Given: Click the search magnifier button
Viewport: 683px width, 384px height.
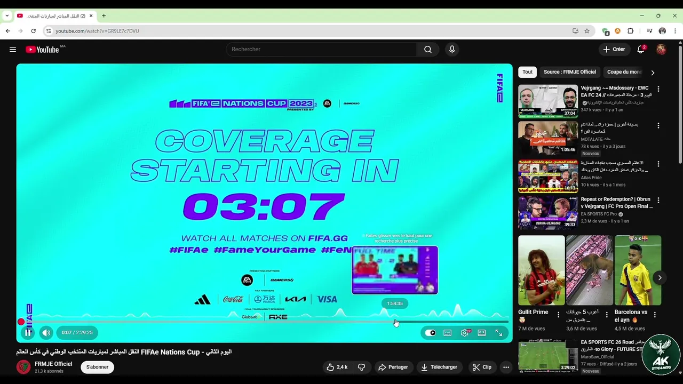Looking at the screenshot, I should 428,50.
